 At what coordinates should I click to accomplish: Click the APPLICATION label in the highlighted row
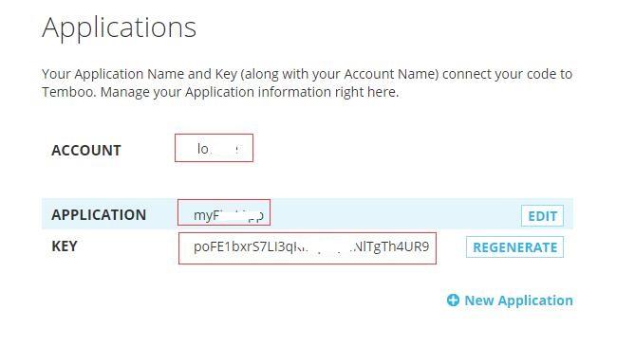tap(99, 215)
